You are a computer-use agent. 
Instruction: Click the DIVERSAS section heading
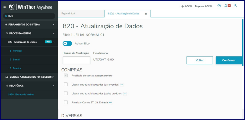(x=72, y=116)
